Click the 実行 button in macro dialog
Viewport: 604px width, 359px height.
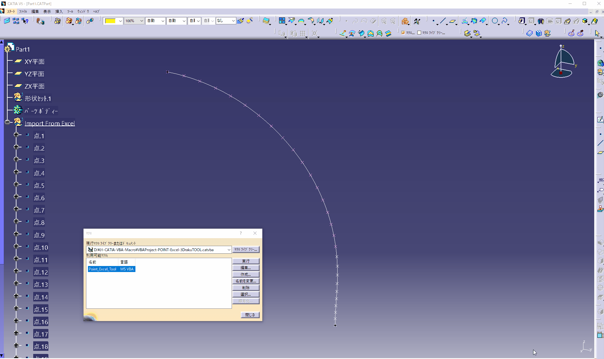coord(246,261)
